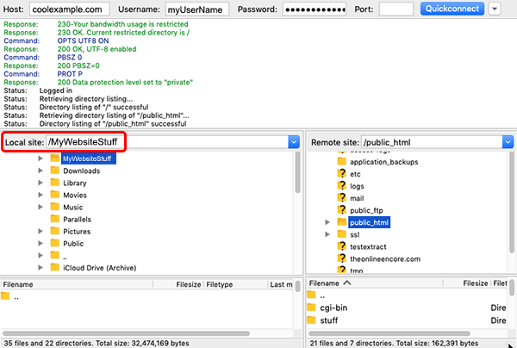Select the Pictures folder icon

point(55,231)
